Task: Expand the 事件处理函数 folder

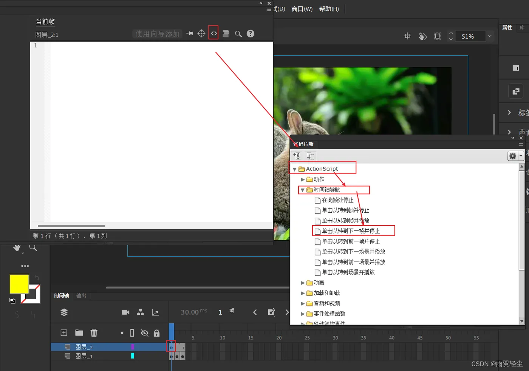Action: [x=303, y=314]
